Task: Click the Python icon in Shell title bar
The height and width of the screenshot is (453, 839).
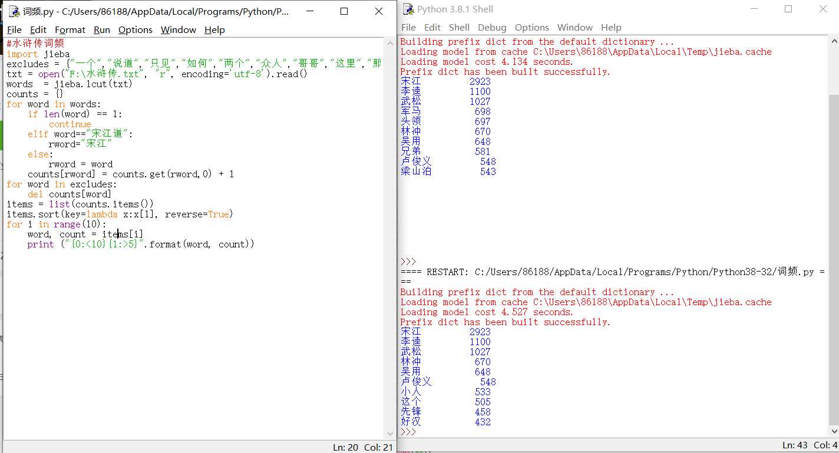Action: coord(409,9)
